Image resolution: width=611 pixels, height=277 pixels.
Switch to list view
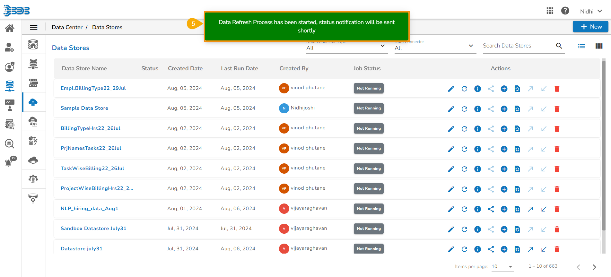point(581,46)
